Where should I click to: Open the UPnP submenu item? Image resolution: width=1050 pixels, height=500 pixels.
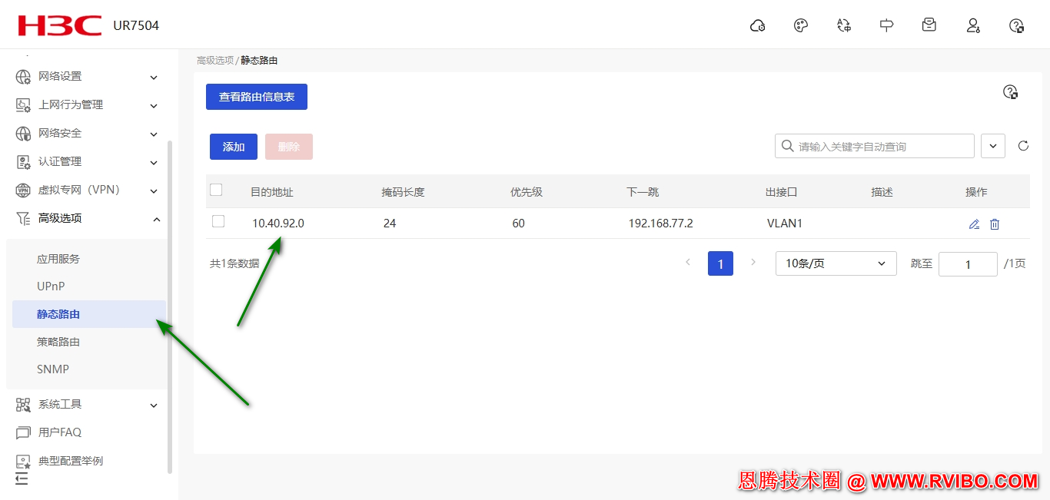(x=51, y=286)
